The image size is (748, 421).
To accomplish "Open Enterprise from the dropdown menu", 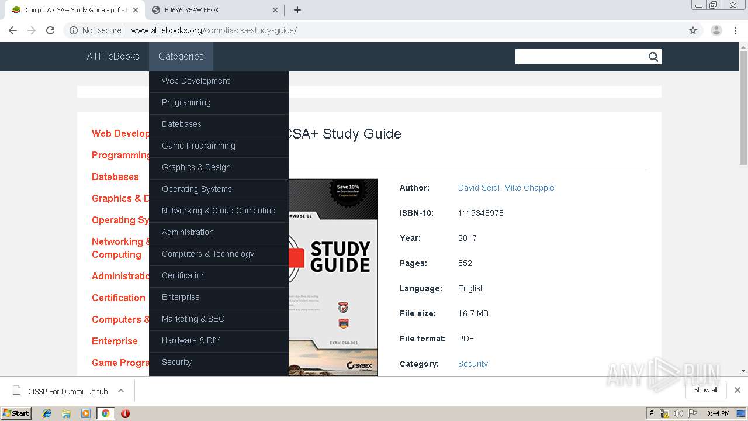I will (219, 297).
